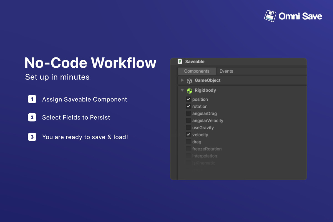
Task: Click the rotation field label
Action: click(x=200, y=106)
